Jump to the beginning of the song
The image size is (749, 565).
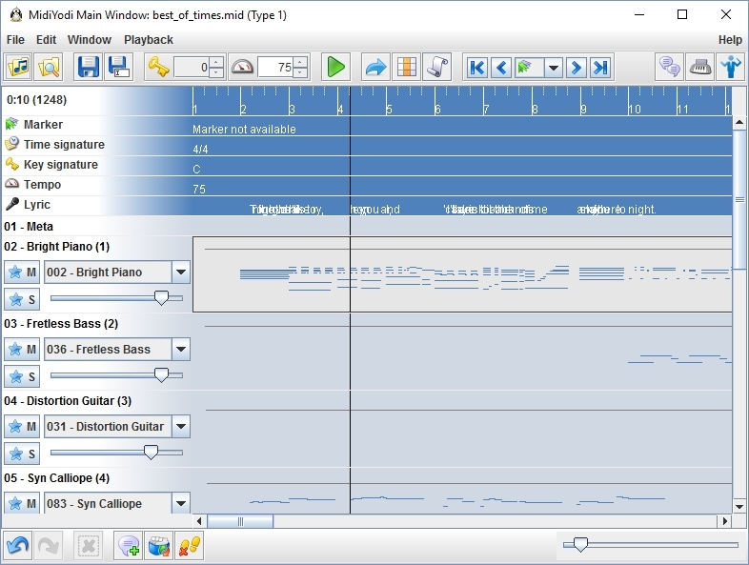pyautogui.click(x=476, y=68)
